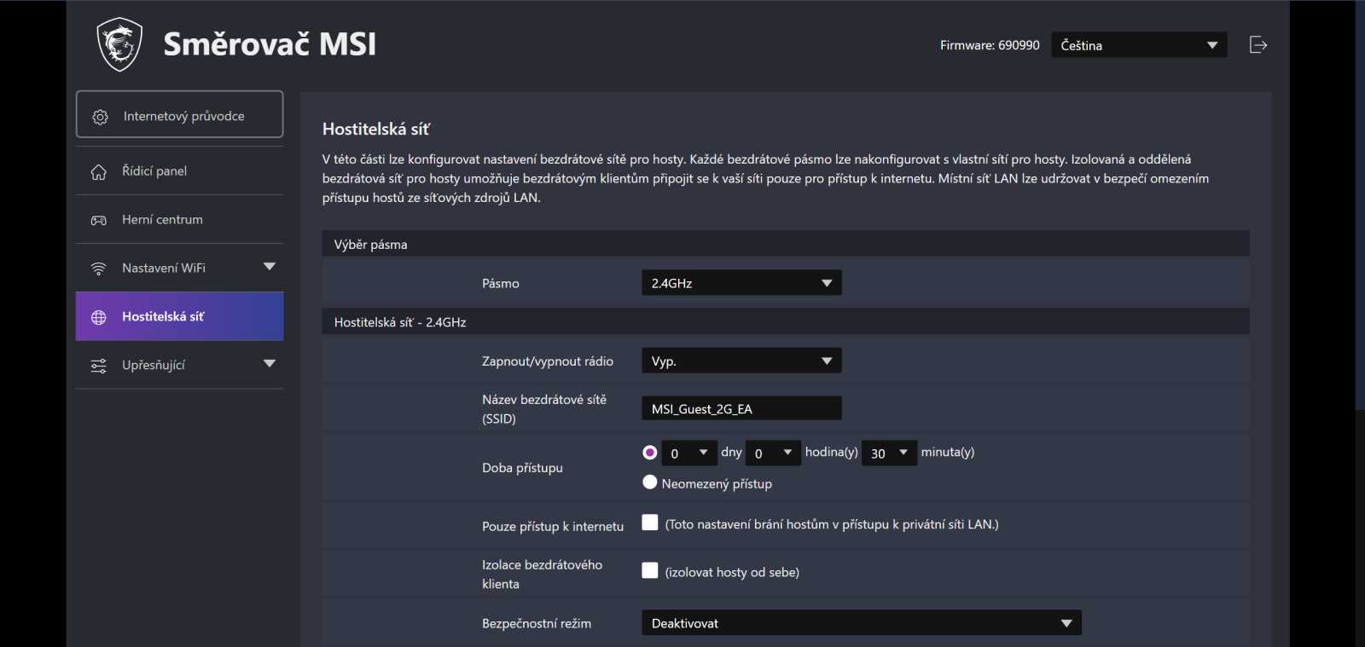The height and width of the screenshot is (647, 1365).
Task: Click the sliders icon beside Upřesňující
Action: [99, 366]
